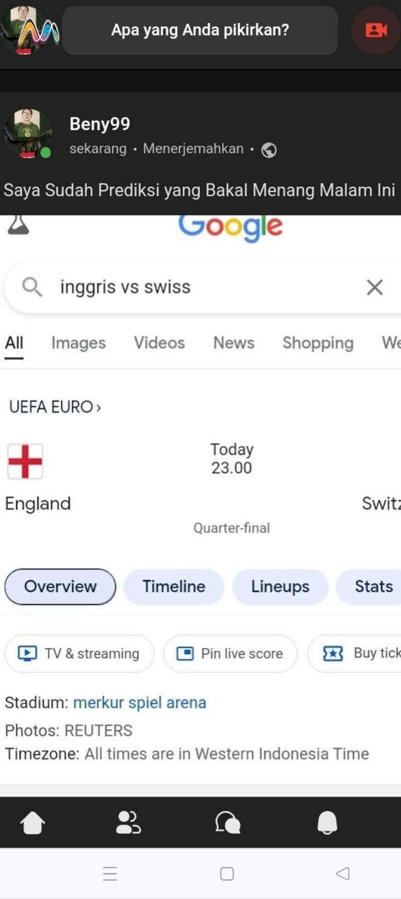Screen dimensions: 401x899
Task: Select the Timeline chip
Action: 174,587
